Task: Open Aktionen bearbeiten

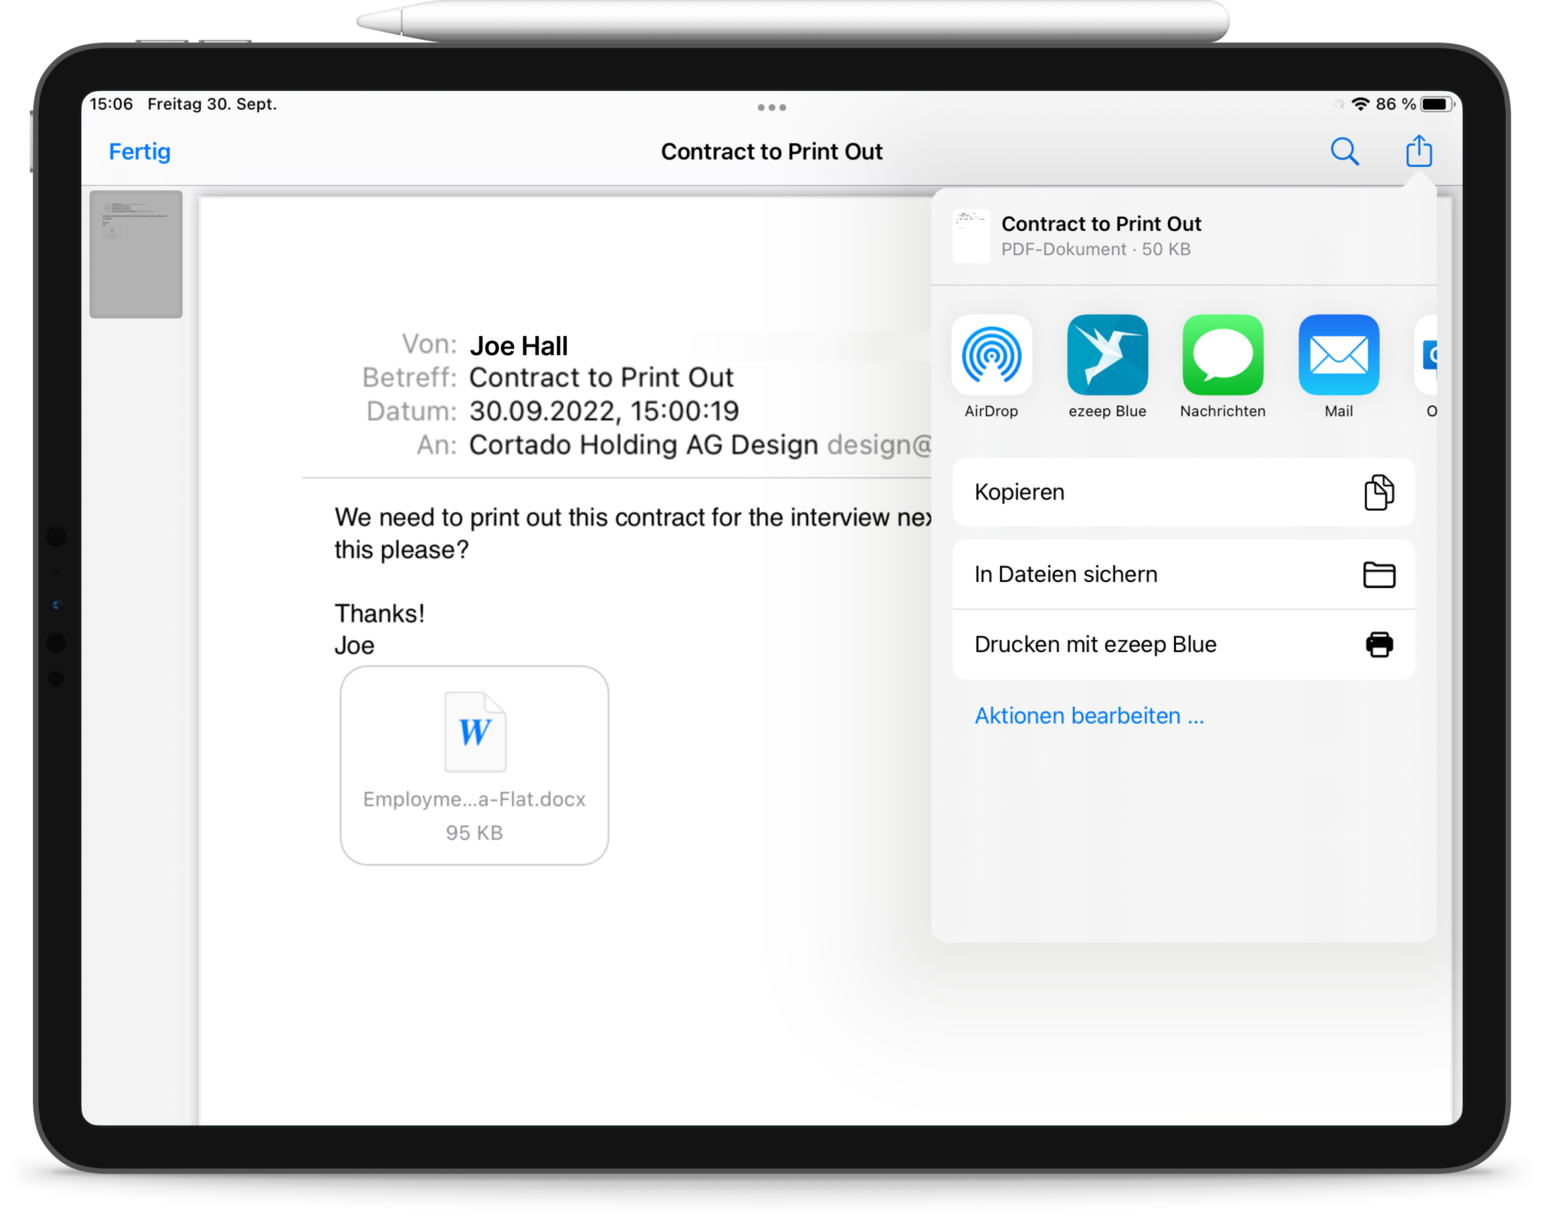Action: click(x=1089, y=715)
